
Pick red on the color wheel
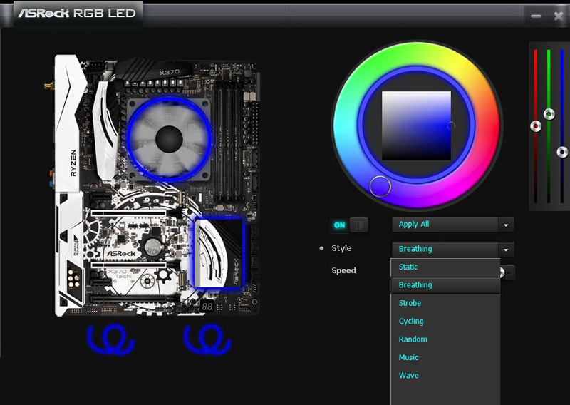(487, 125)
